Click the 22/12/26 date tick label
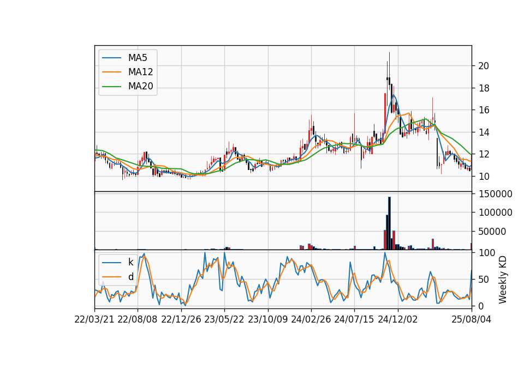Viewport: 524px width, 376px height. 181,319
